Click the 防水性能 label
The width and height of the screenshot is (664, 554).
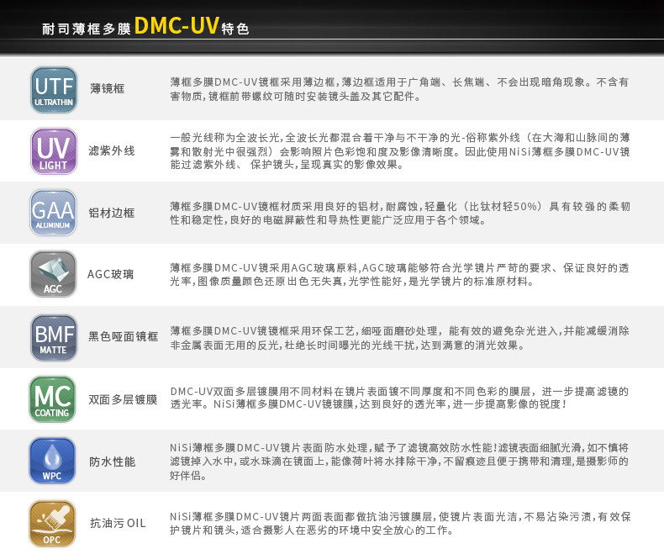tap(113, 462)
